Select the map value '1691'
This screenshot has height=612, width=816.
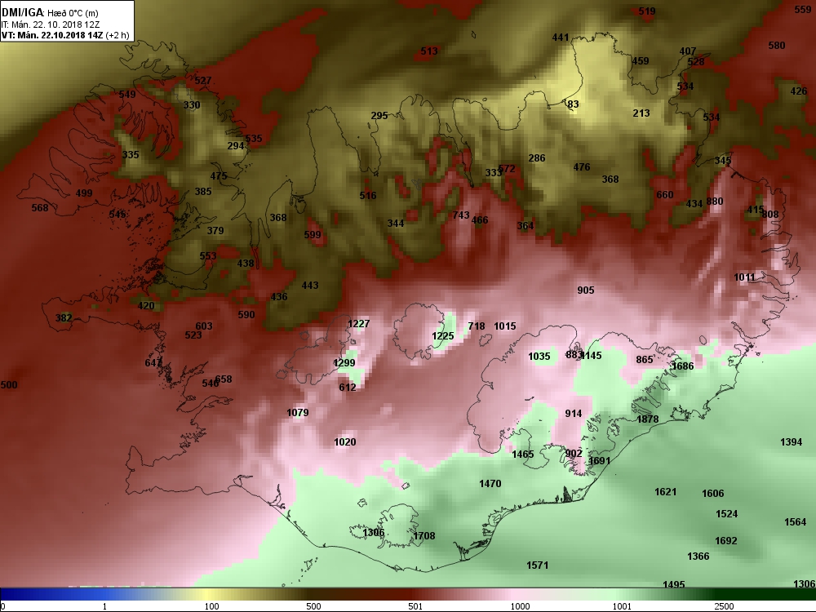[x=600, y=460]
